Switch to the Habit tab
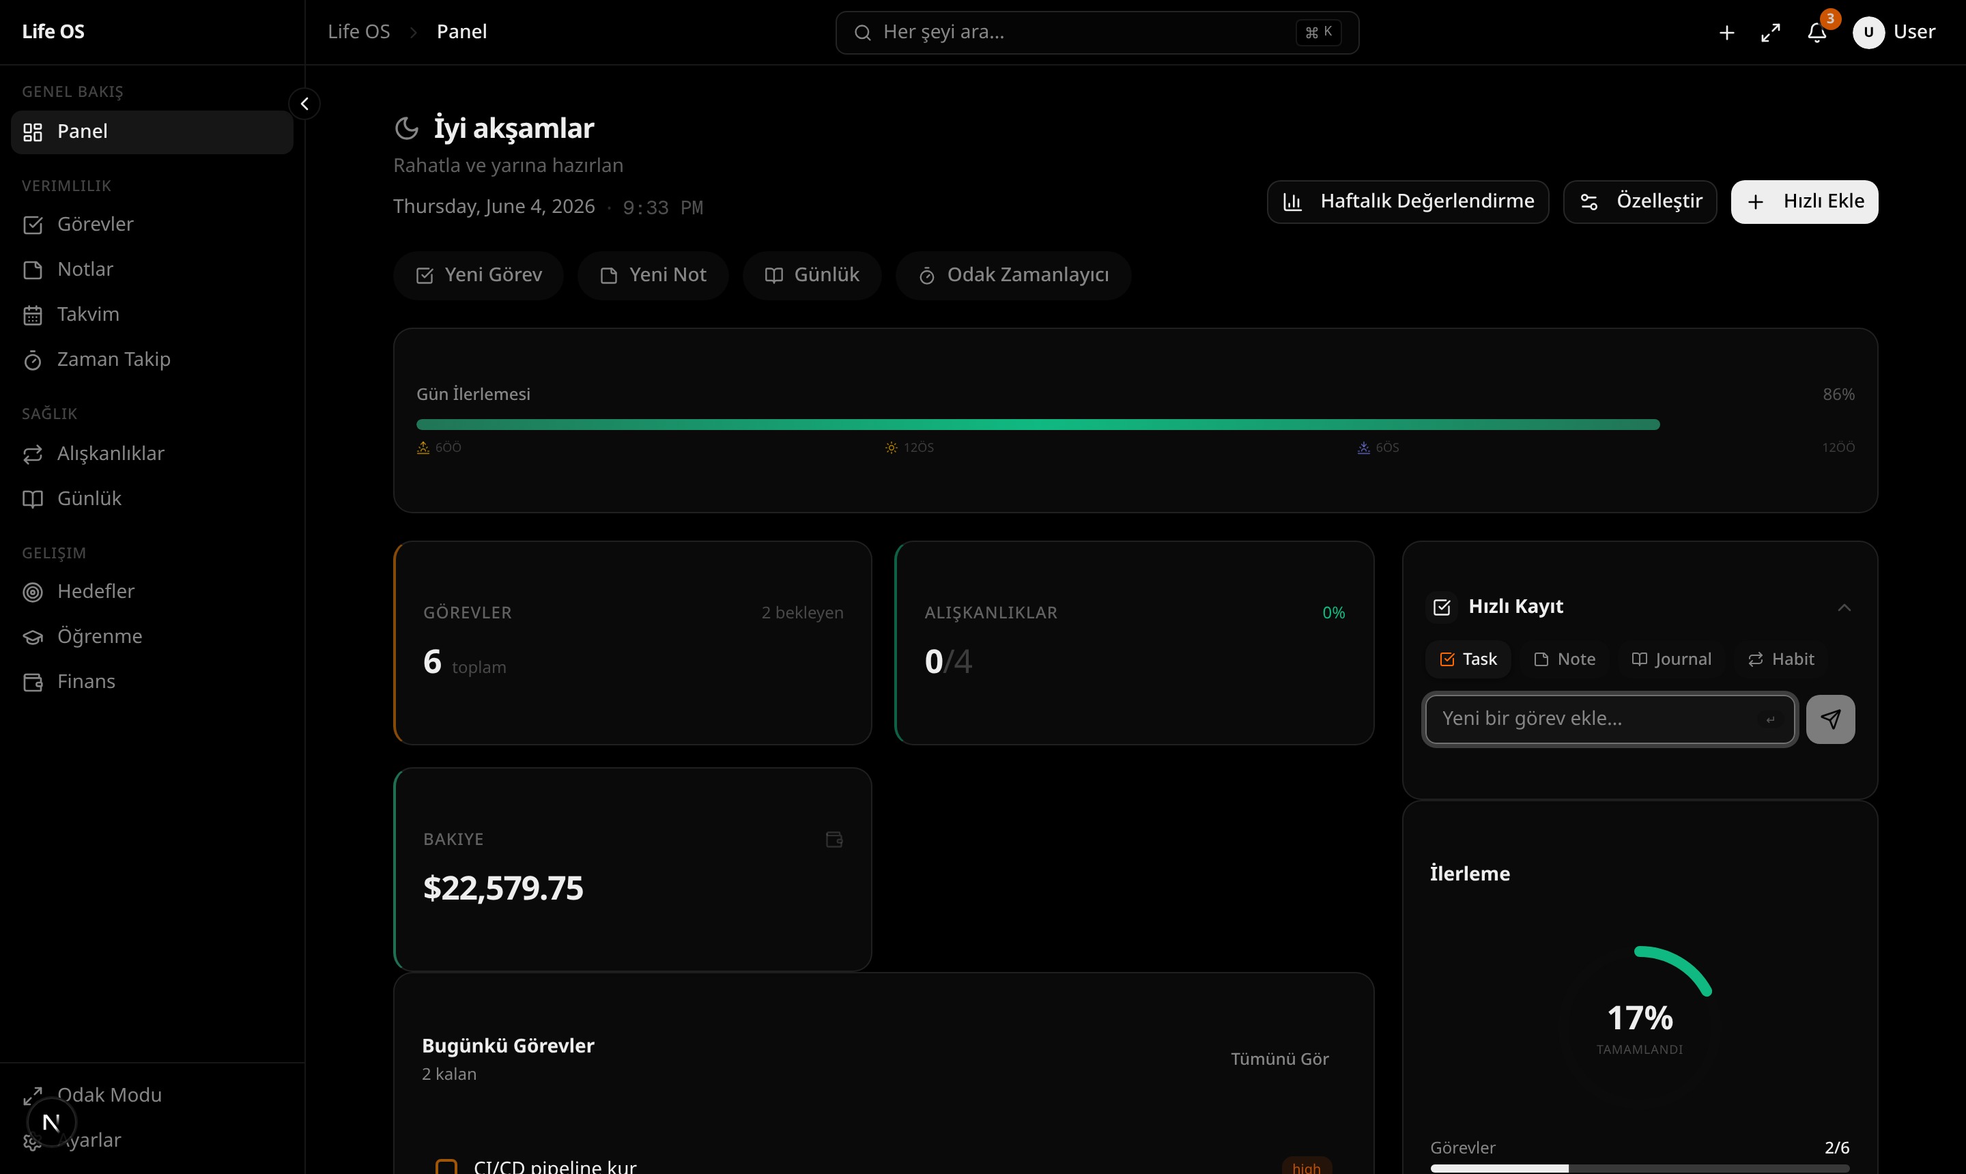The width and height of the screenshot is (1966, 1174). pos(1781,660)
